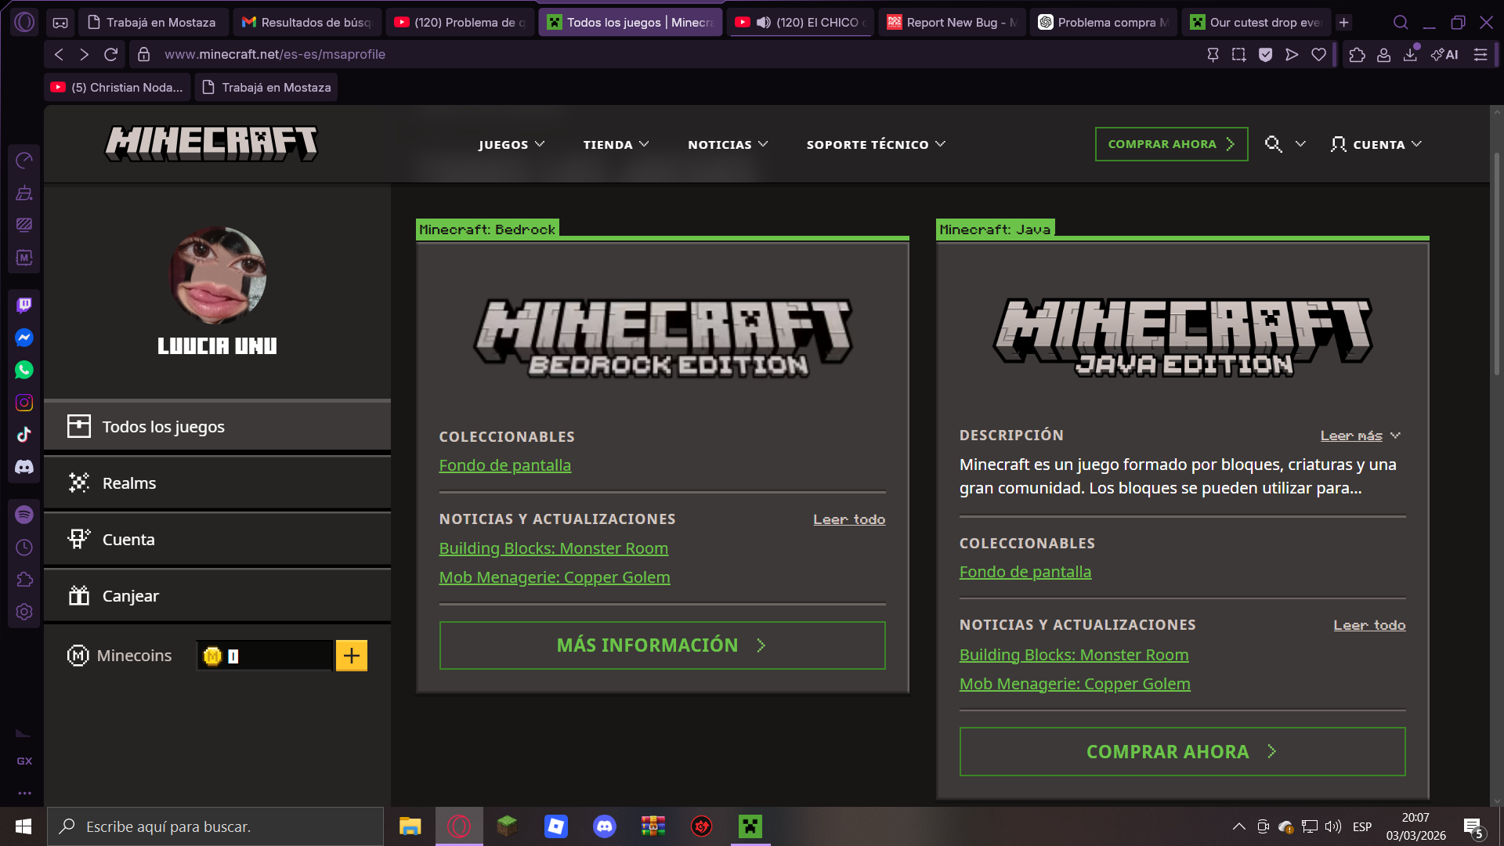Open the Mob Menagerie: Copper Golem Bedrock link
Screen dimensions: 1504x846
(x=554, y=577)
